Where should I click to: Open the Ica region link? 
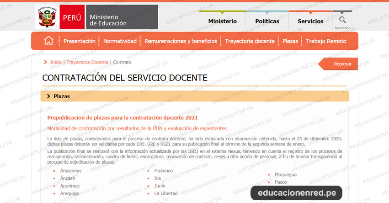pos(158,178)
